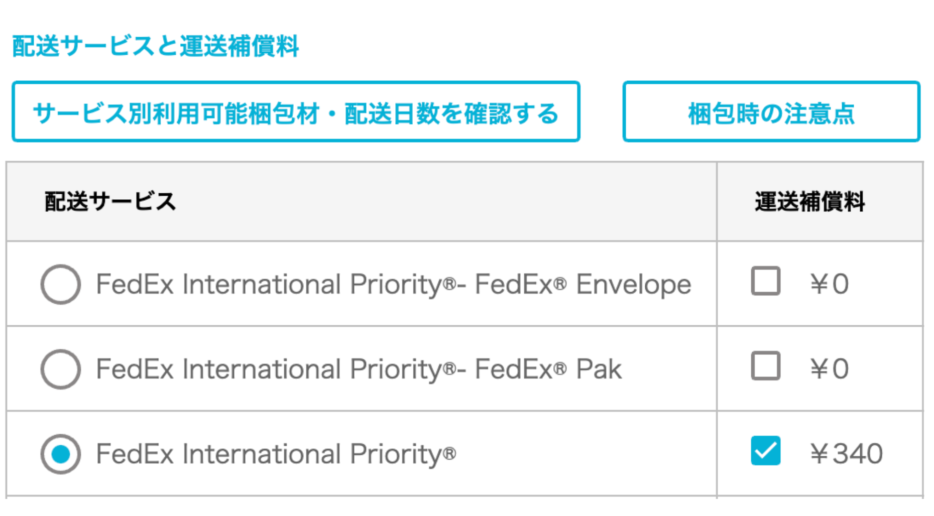Tick insurance checkbox for FedEx Pak row
Image resolution: width=934 pixels, height=516 pixels.
(765, 366)
